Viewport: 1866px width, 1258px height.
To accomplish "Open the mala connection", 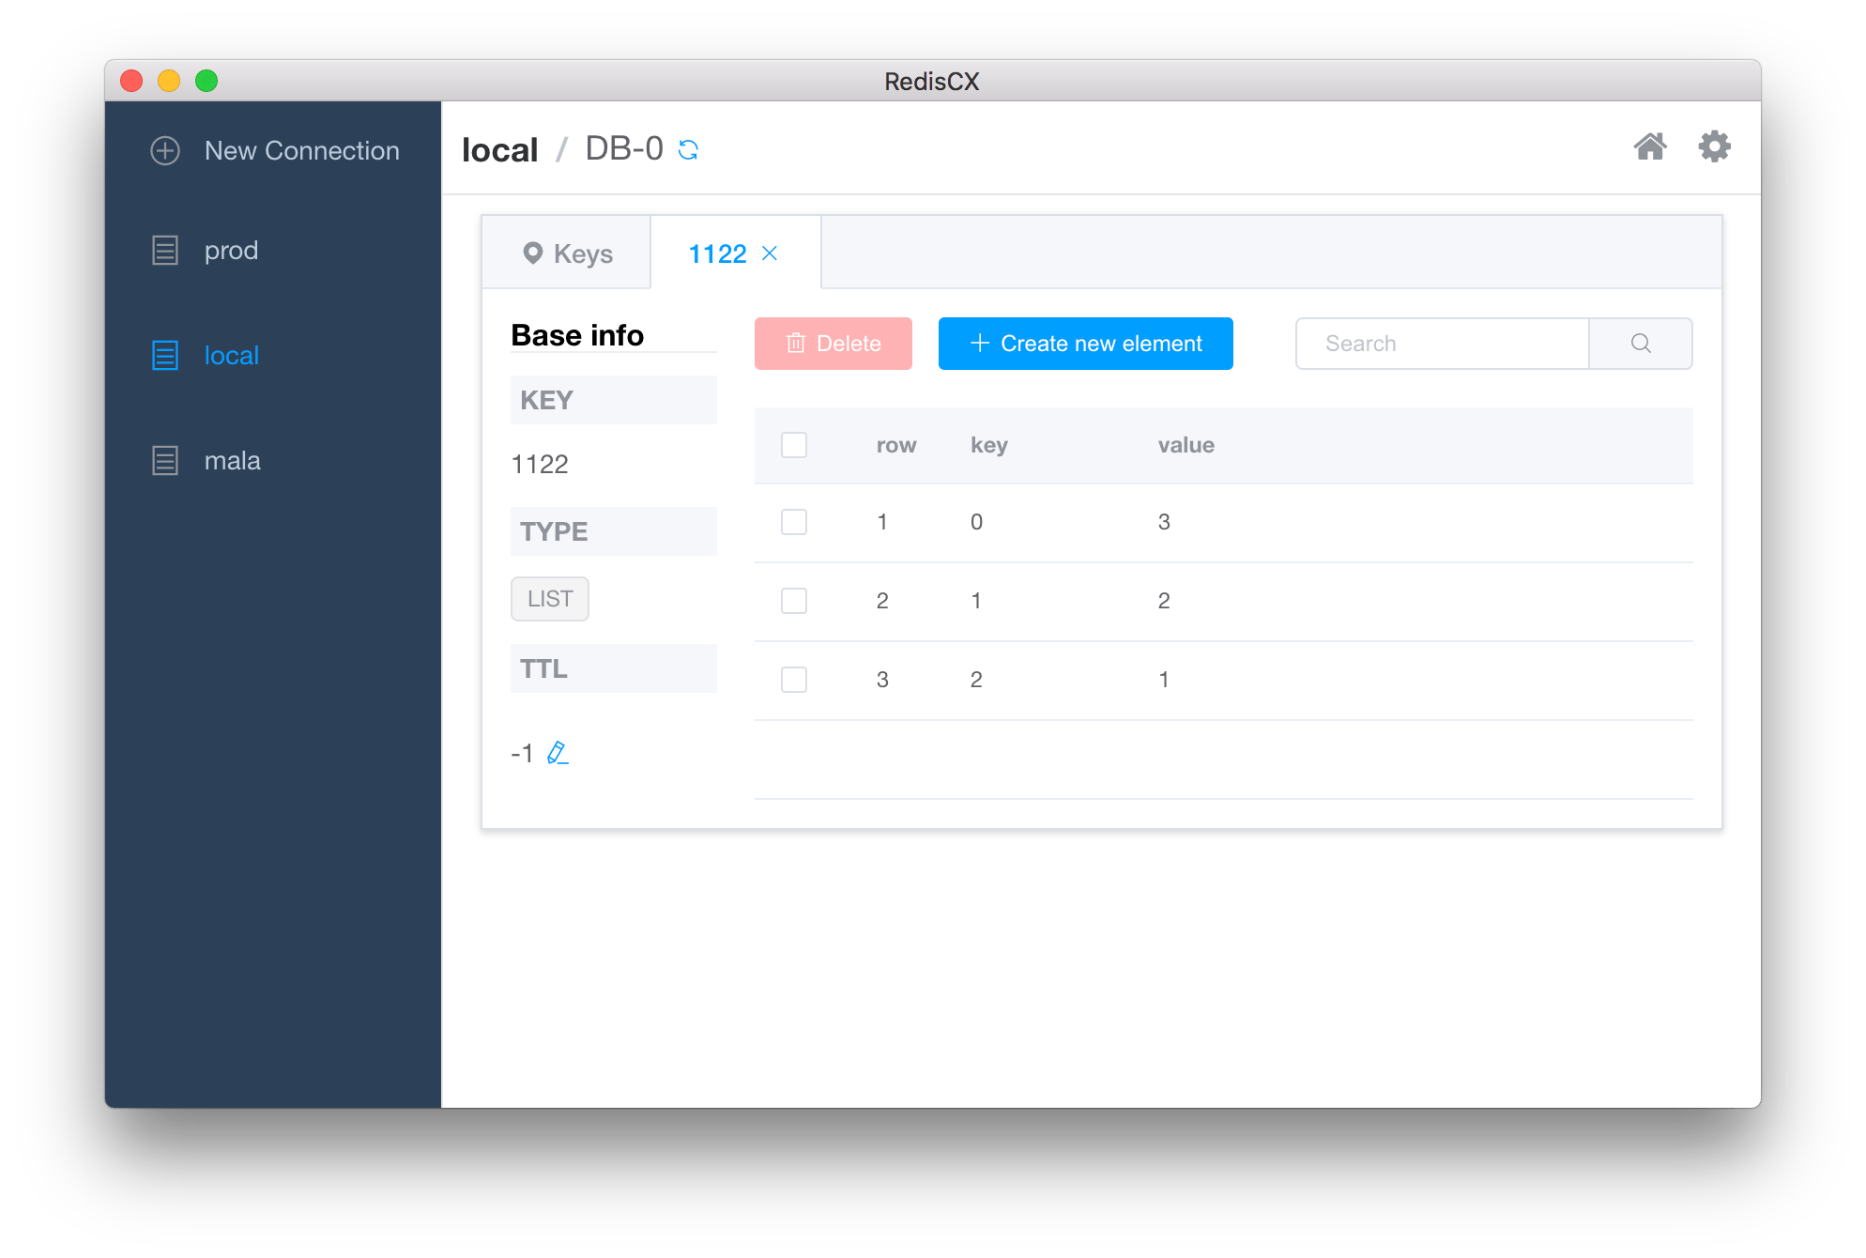I will click(x=232, y=460).
